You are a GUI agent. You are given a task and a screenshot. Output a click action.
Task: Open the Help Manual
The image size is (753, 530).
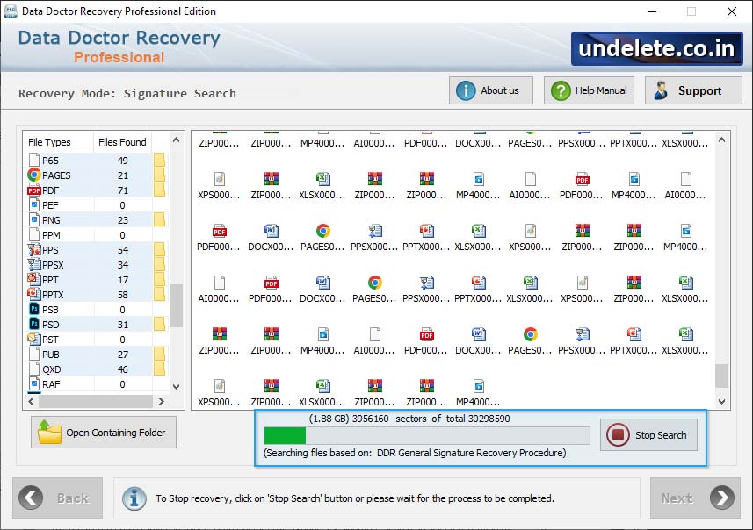588,90
